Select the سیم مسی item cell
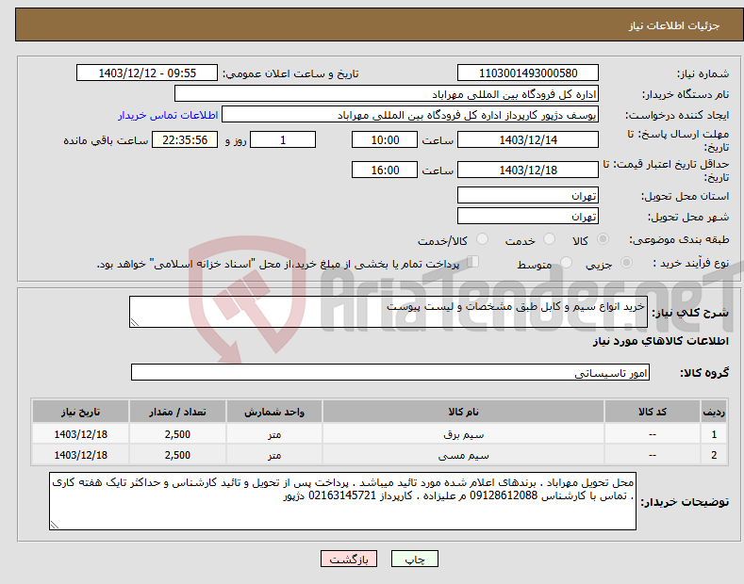This screenshot has width=744, height=584. [463, 455]
